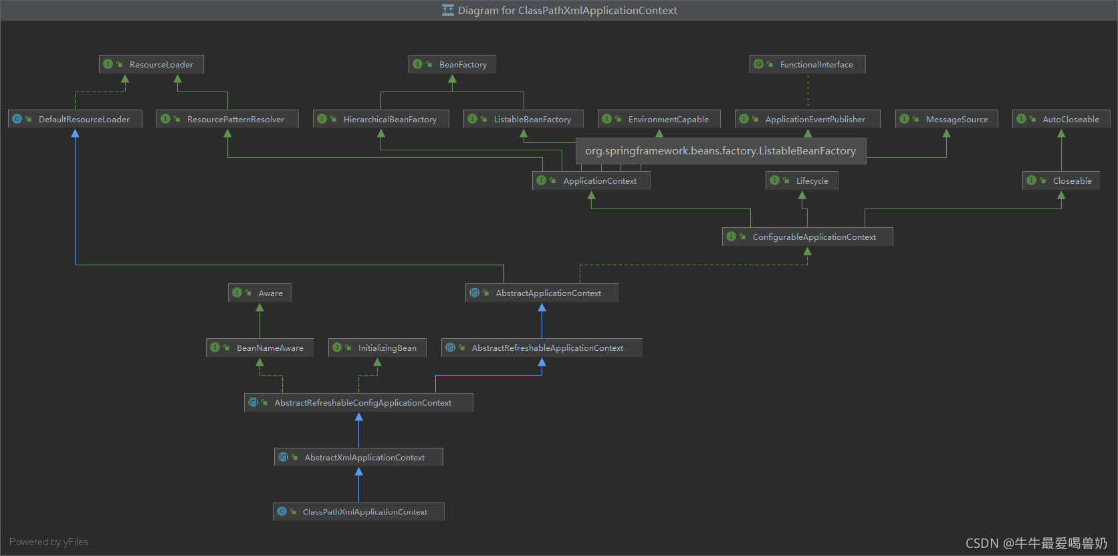Click the interface icon on ConfigurableApplicationContext node
Screen dimensions: 1118x556
point(732,237)
